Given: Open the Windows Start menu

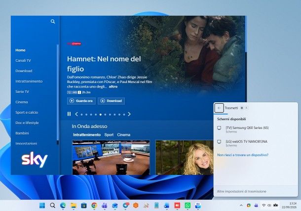Looking at the screenshot, I should click(x=42, y=206).
